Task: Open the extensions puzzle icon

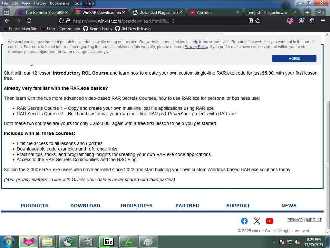Action: (312, 21)
